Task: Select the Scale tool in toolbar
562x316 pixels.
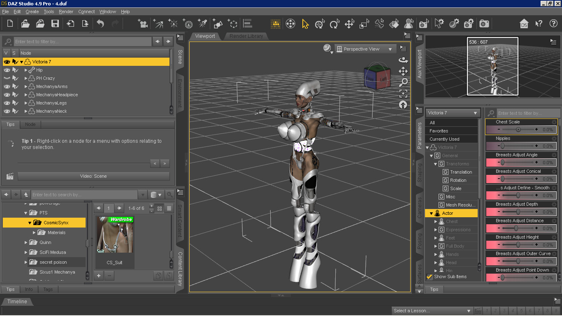Action: (364, 24)
